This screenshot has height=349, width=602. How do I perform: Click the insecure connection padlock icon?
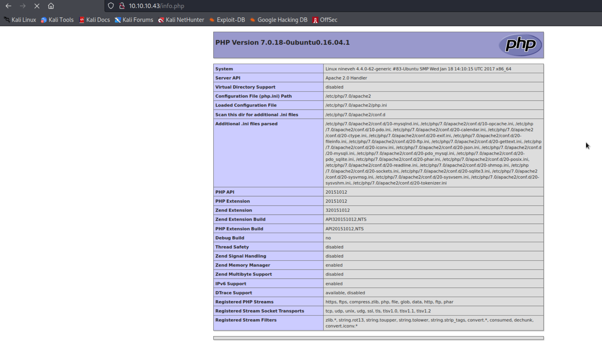coord(122,6)
